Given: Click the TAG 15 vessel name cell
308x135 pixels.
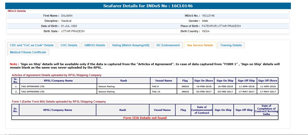Looking at the screenshot, I should pyautogui.click(x=156, y=92).
